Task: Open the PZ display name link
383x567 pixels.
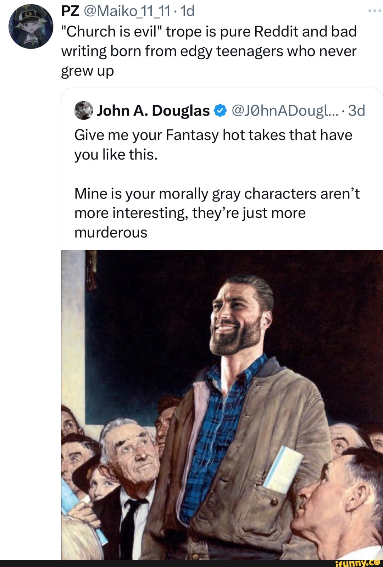Action: [x=70, y=11]
